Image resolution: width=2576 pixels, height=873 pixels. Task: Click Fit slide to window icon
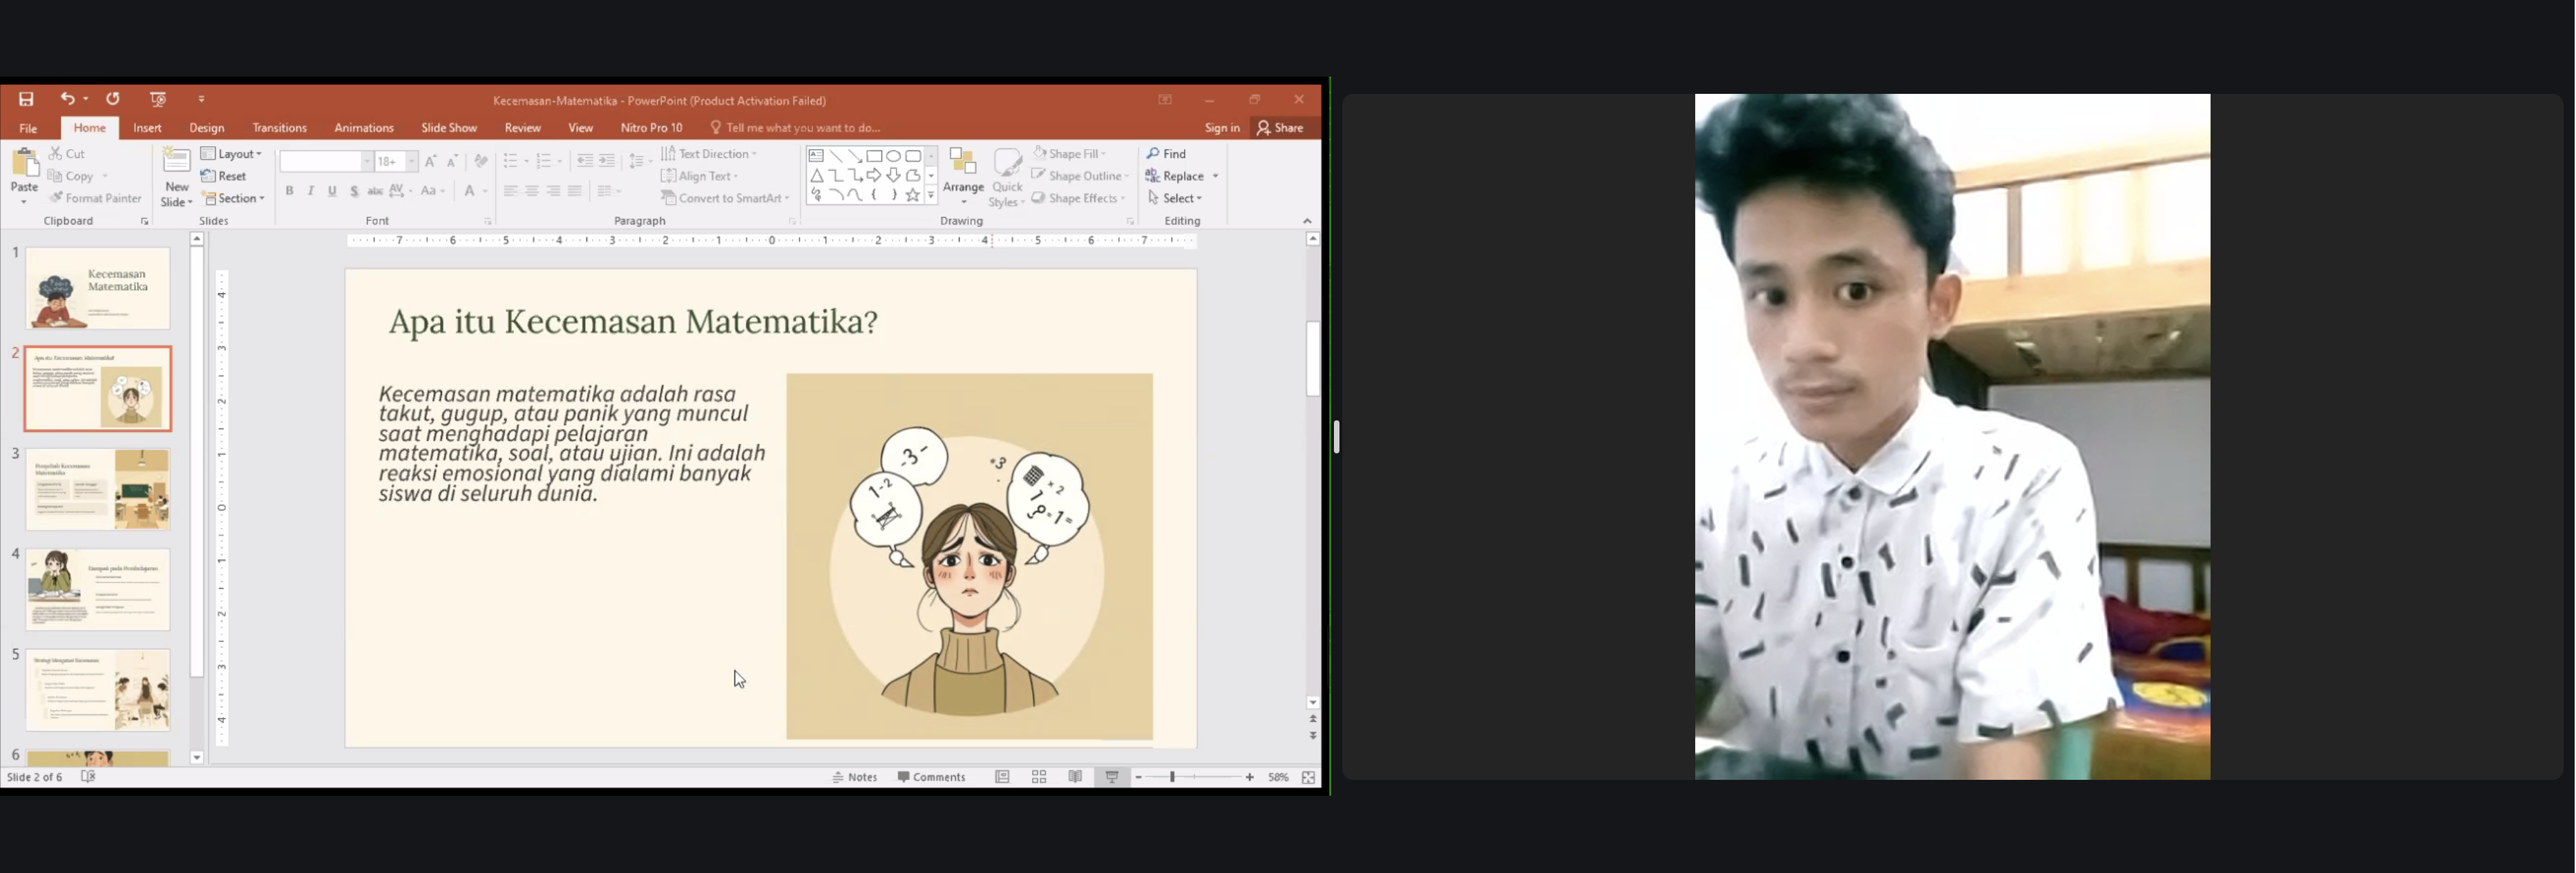point(1308,777)
